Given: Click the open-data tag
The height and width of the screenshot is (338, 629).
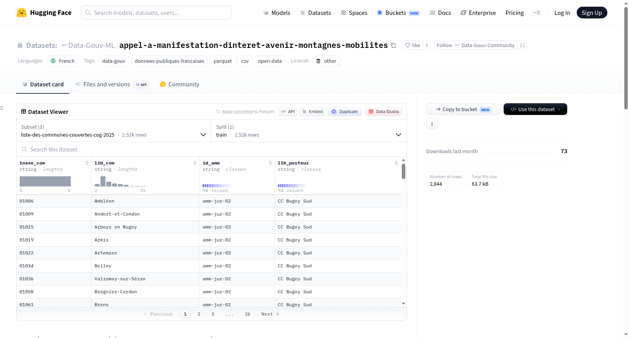Looking at the screenshot, I should coord(270,61).
